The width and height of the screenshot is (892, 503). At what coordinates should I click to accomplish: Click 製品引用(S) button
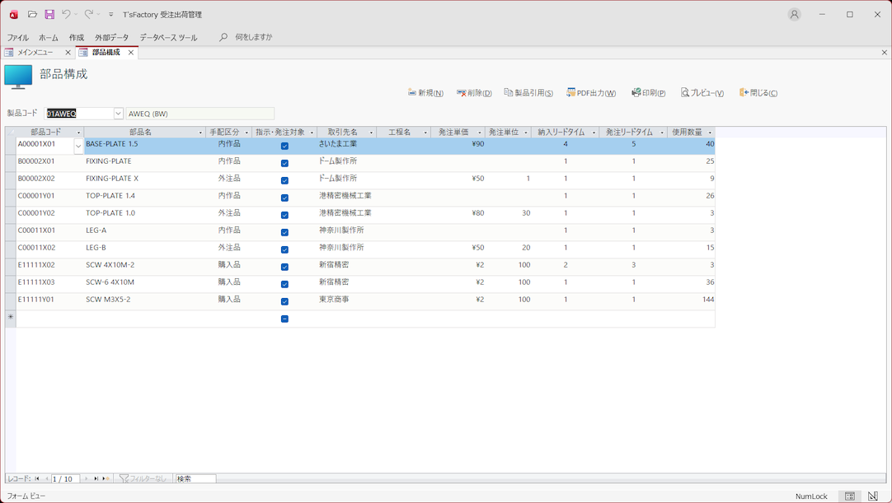528,93
